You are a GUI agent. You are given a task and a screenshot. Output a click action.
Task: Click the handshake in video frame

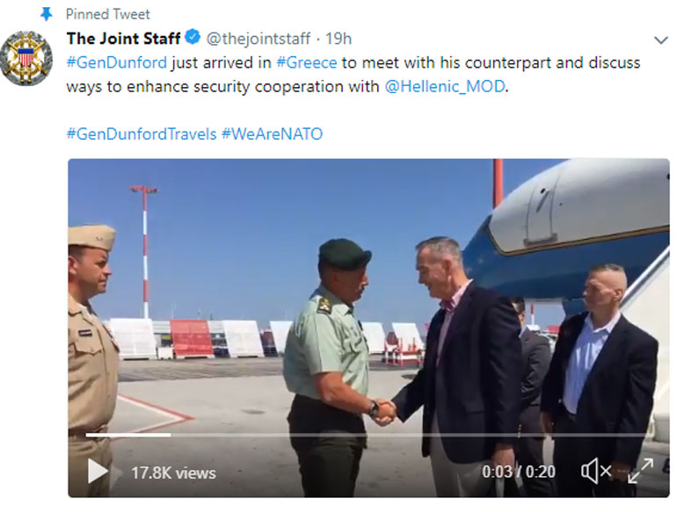[383, 412]
